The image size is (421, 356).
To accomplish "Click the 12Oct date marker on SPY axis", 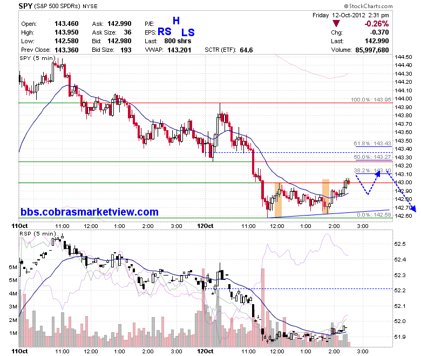I will coord(205,226).
